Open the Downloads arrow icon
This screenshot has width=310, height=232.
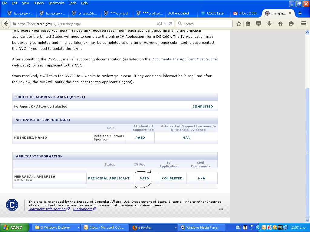point(269,24)
